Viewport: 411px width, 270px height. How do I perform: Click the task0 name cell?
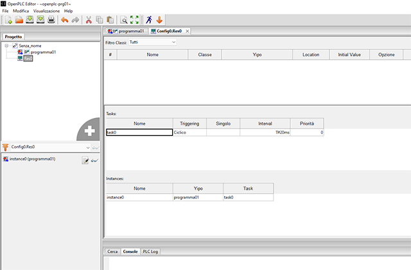tap(139, 132)
